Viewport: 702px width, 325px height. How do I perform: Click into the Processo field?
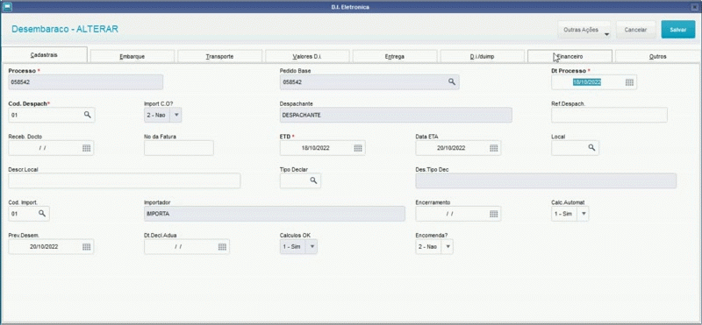85,82
